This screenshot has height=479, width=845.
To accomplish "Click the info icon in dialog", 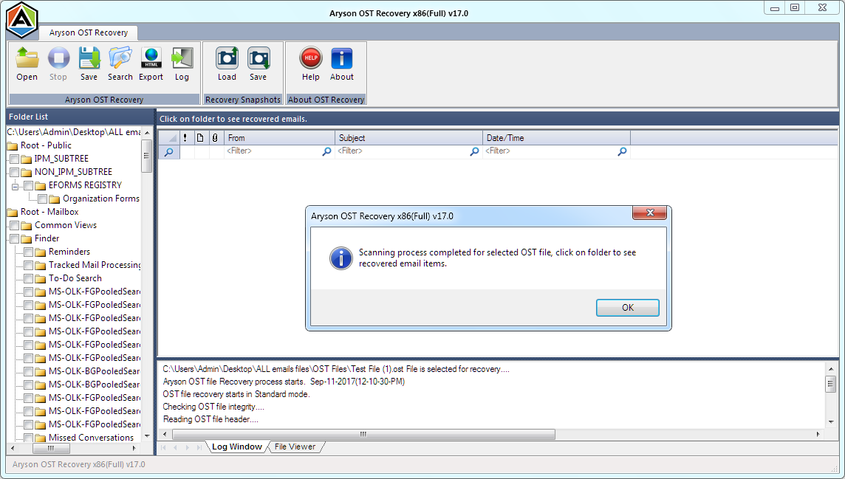I will 341,258.
